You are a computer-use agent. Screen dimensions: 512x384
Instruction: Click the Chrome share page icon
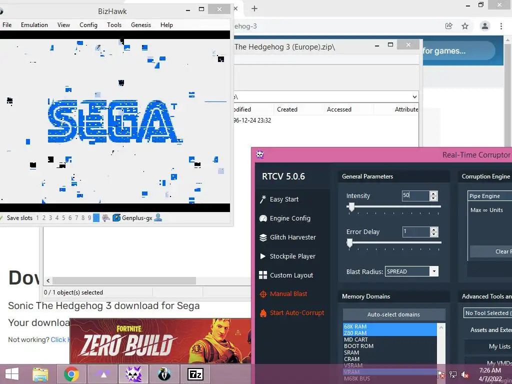click(449, 26)
